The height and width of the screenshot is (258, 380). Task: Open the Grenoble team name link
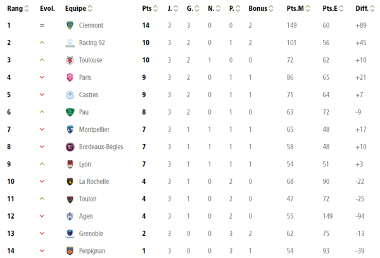91,234
